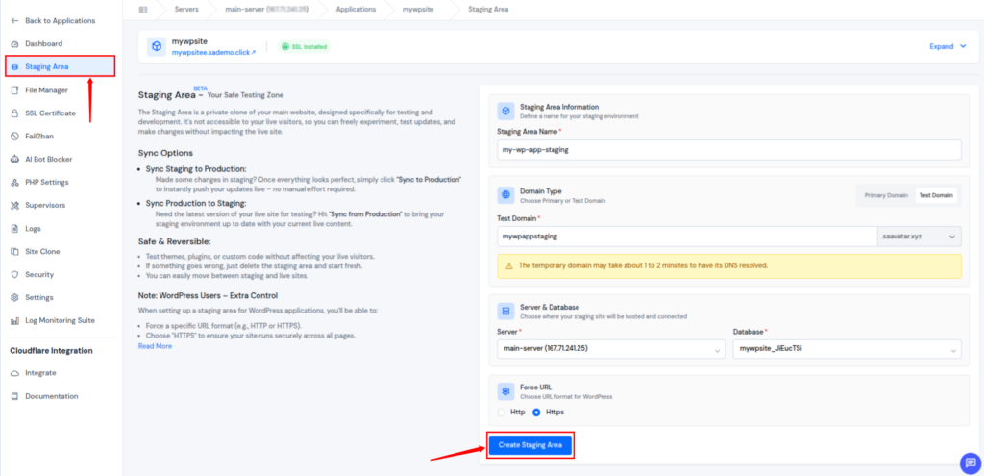Select the Https radio button

(x=536, y=413)
